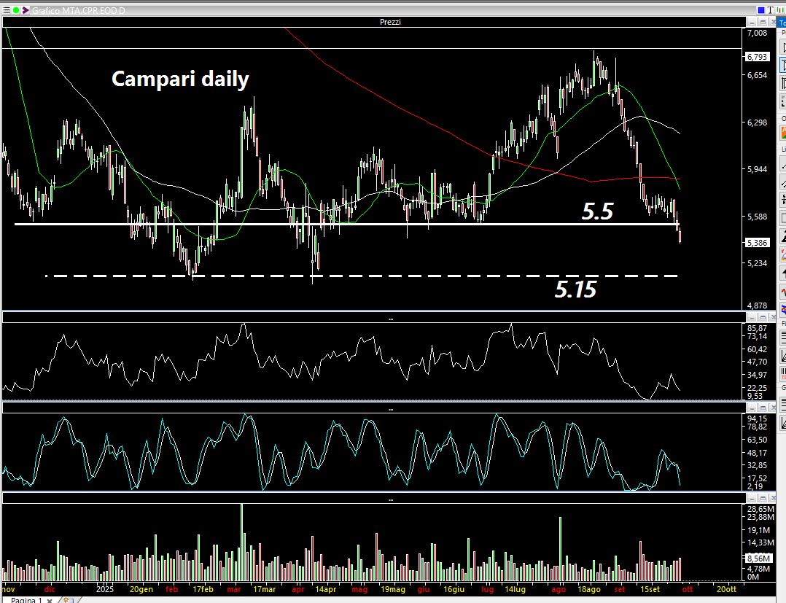Minimize the volume histogram pane
The width and height of the screenshot is (786, 603).
tap(752, 498)
